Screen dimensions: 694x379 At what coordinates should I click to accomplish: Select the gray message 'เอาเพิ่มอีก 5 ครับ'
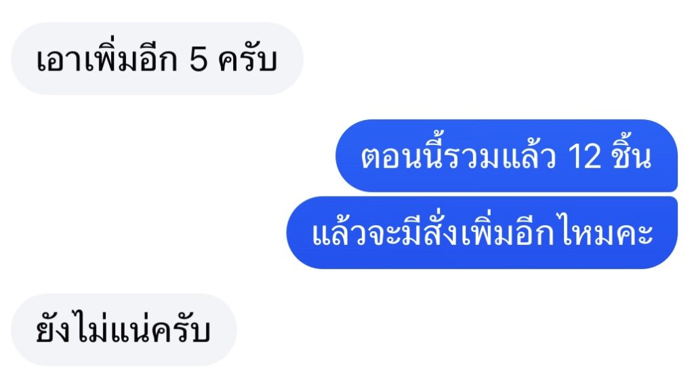coord(157,58)
